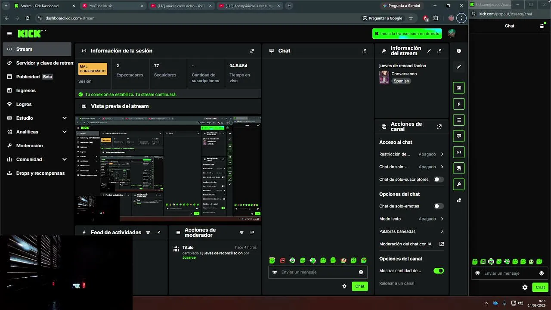
Task: Open the emoji picker in the dashboard chat input
Action: coord(361,272)
